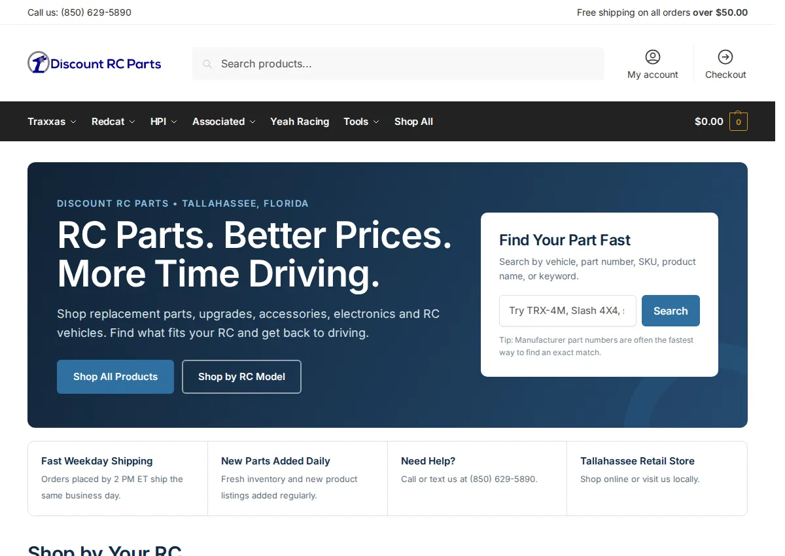Click the My account link text
Image resolution: width=785 pixels, height=556 pixels.
click(x=653, y=75)
